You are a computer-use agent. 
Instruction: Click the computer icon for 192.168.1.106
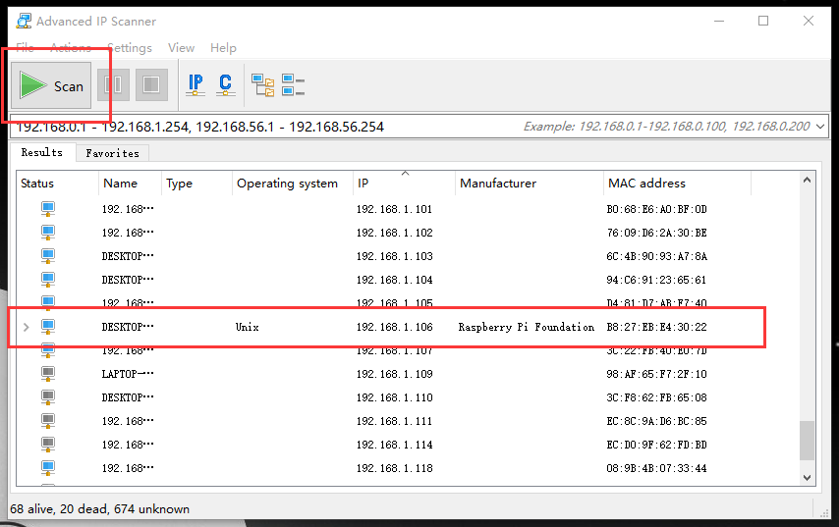[48, 327]
